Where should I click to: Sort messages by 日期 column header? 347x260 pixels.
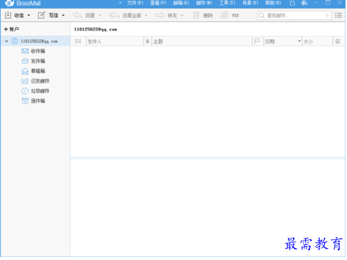(x=281, y=41)
